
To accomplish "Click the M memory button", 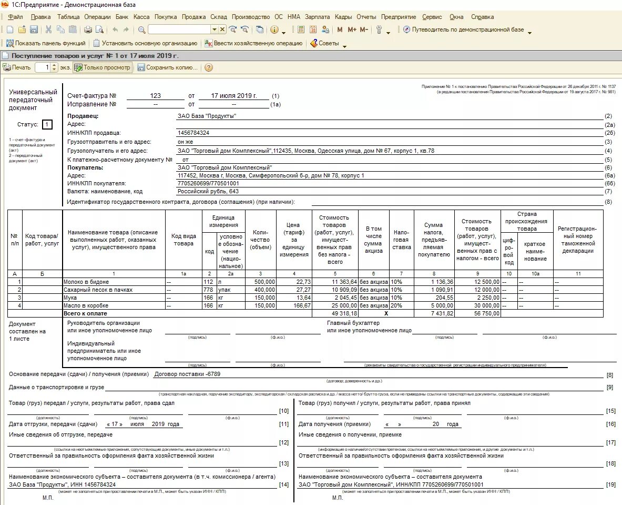I will tap(340, 29).
